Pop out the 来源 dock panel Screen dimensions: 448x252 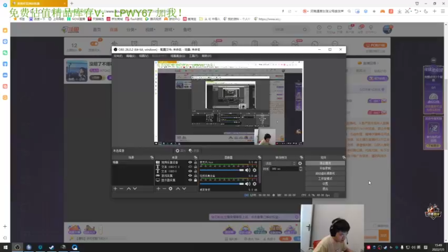195,157
